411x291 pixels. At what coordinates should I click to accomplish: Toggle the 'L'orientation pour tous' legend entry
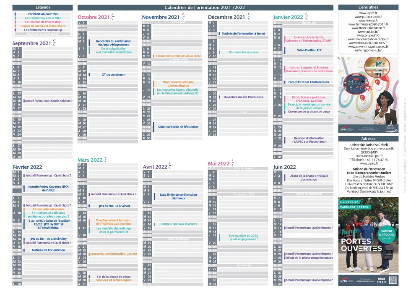tap(43, 14)
